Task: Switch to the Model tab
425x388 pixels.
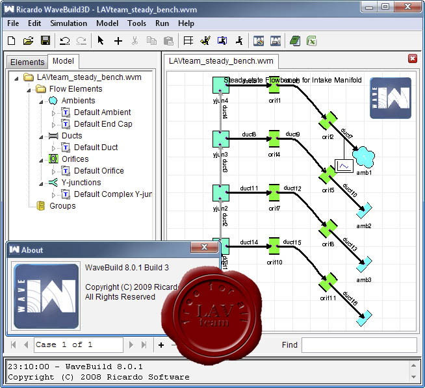Action: pyautogui.click(x=63, y=61)
